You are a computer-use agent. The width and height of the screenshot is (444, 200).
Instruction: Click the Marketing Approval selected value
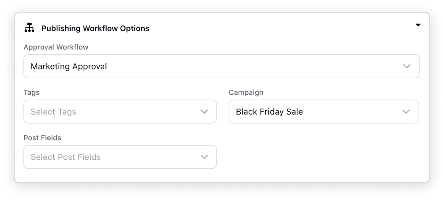[69, 67]
